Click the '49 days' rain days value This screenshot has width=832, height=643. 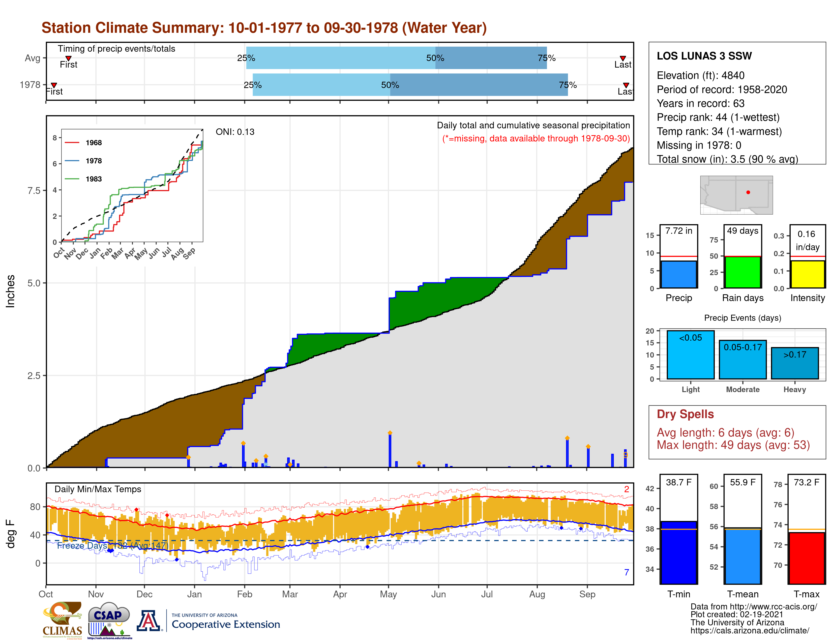(x=742, y=230)
